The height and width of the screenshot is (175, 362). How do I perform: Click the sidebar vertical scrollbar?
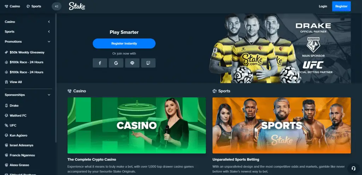[56, 78]
